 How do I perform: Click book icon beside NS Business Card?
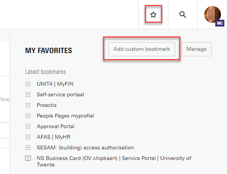point(28,158)
